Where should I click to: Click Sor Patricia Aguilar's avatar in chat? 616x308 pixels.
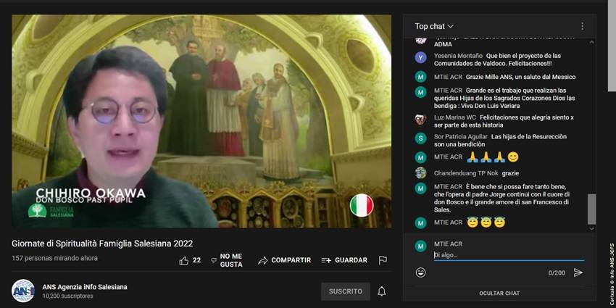(x=421, y=138)
